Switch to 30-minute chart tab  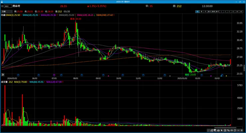[237, 12]
